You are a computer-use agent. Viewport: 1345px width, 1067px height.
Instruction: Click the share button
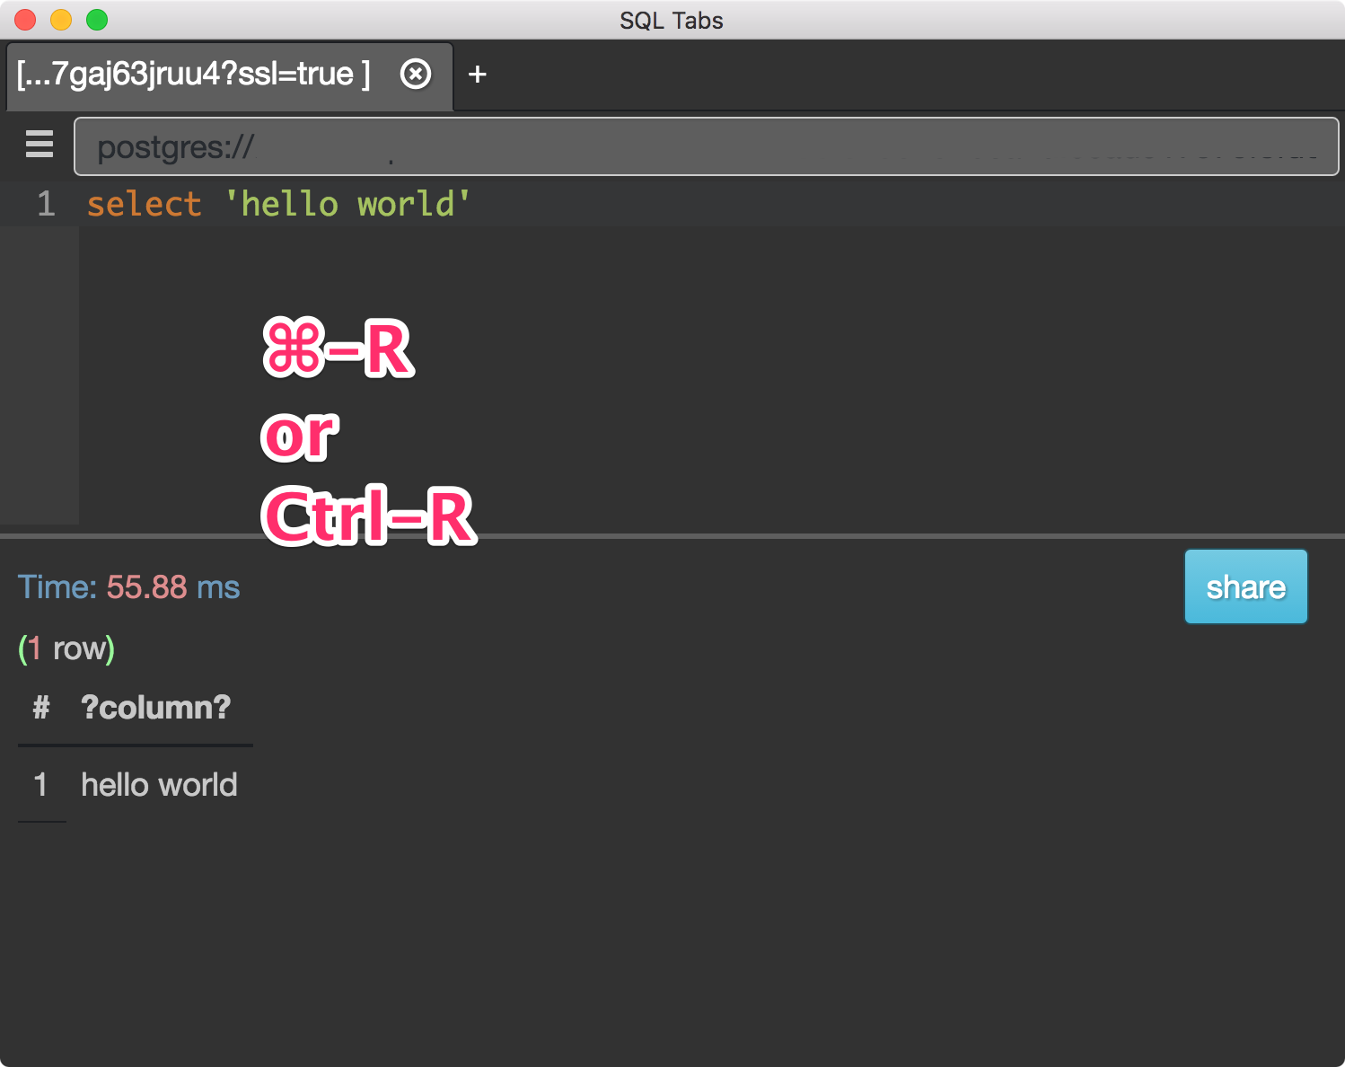click(1245, 586)
